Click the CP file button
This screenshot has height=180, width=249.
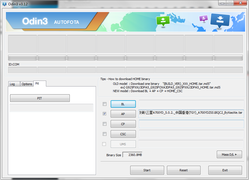tap(123, 124)
